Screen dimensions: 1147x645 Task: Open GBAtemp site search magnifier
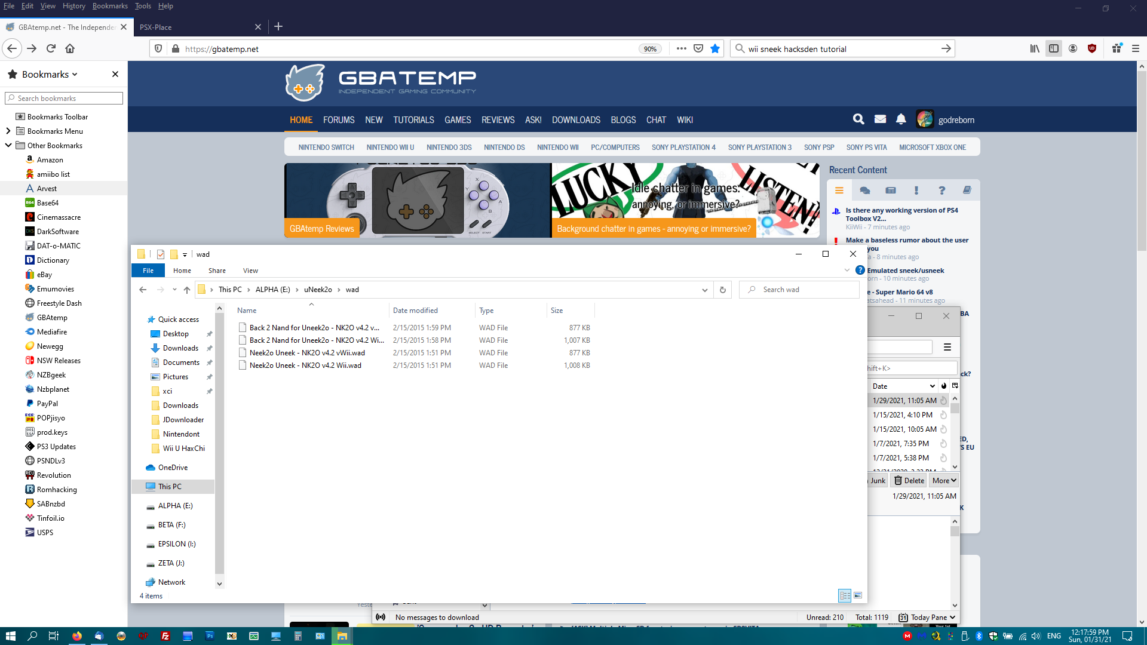coord(858,119)
